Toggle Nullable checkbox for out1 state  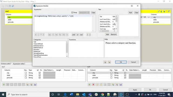coord(125,75)
